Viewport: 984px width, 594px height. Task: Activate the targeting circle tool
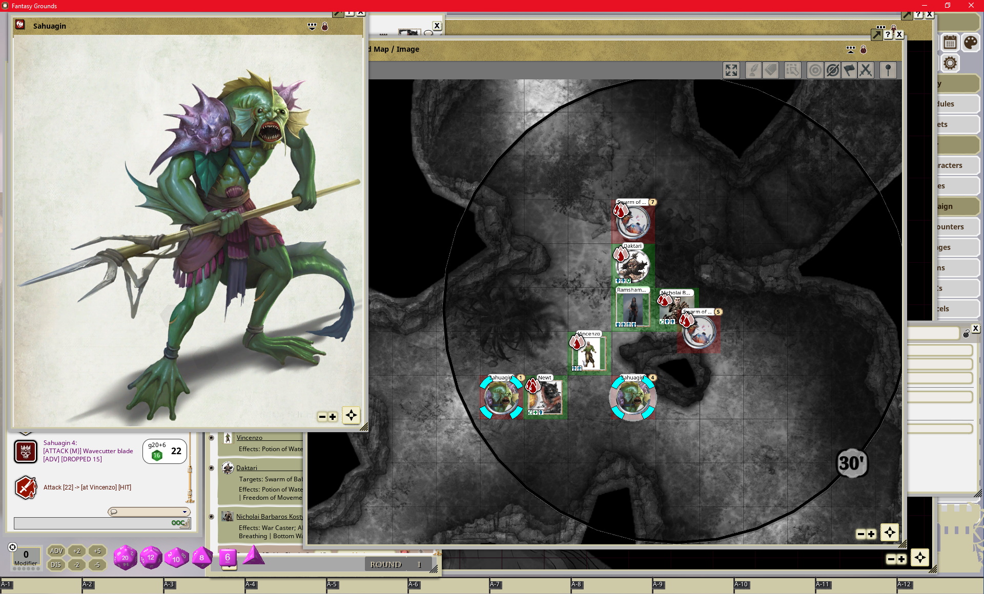point(815,70)
